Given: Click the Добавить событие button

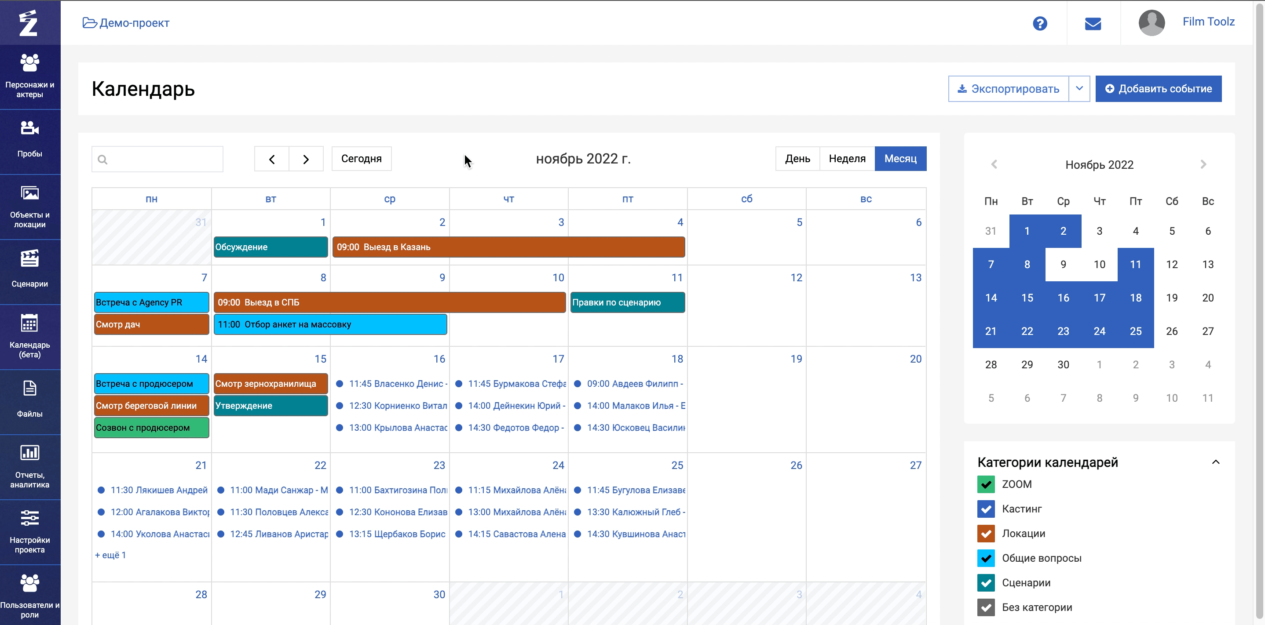Looking at the screenshot, I should point(1158,89).
